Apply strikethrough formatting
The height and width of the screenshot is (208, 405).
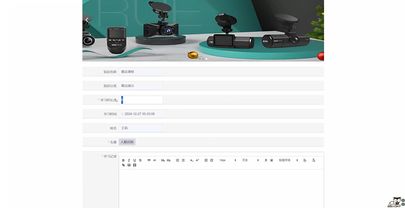[x=140, y=160]
